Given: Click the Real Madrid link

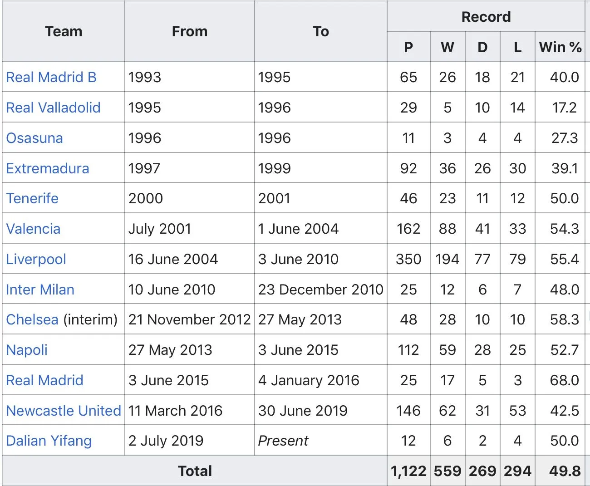Looking at the screenshot, I should tap(44, 380).
